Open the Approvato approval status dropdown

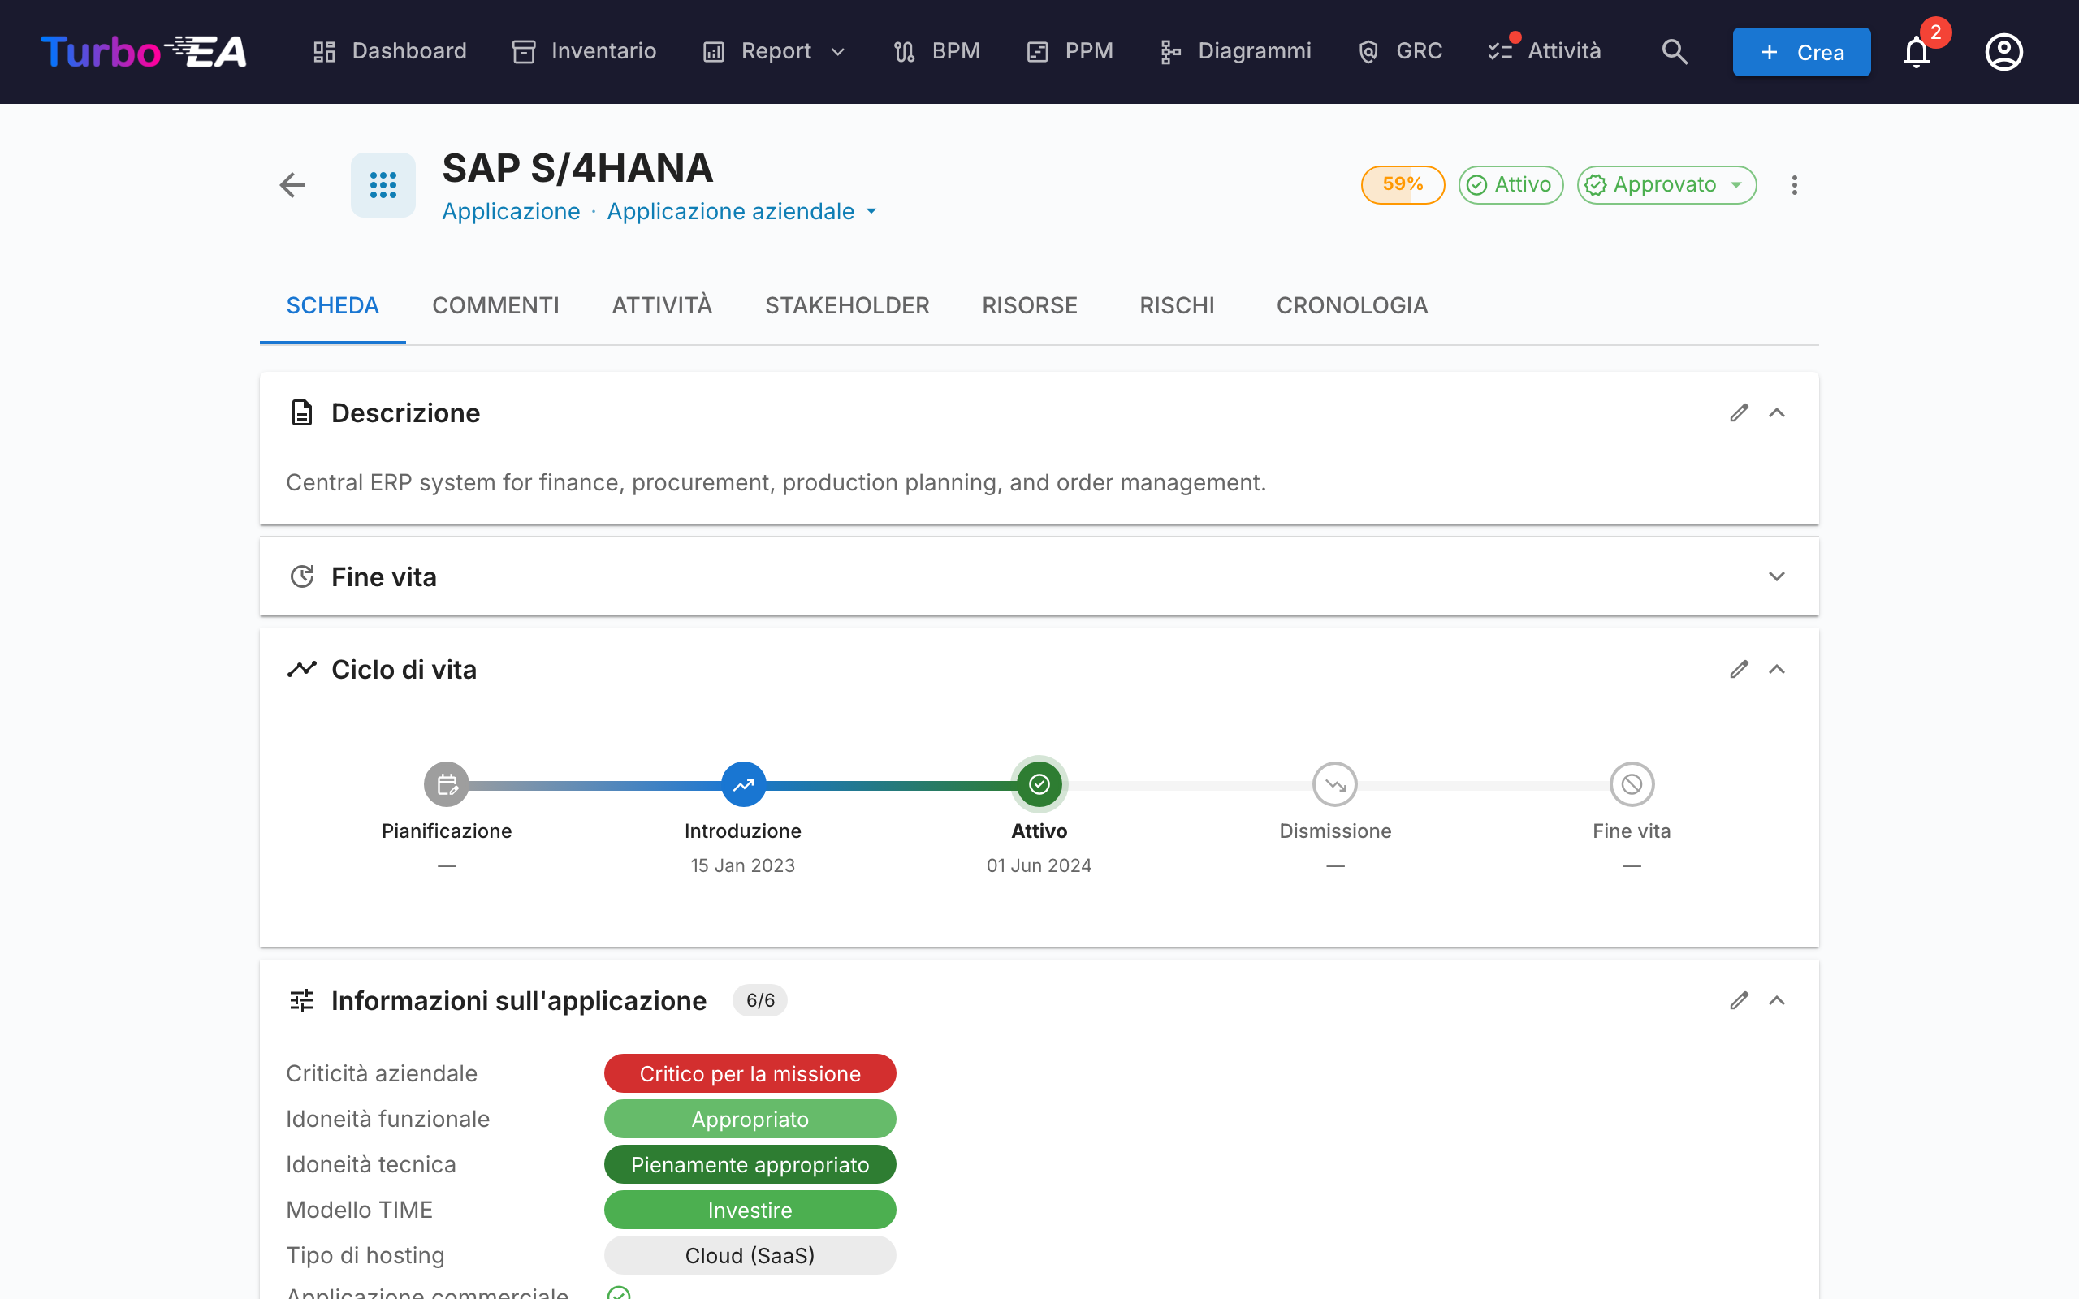[x=1666, y=185]
